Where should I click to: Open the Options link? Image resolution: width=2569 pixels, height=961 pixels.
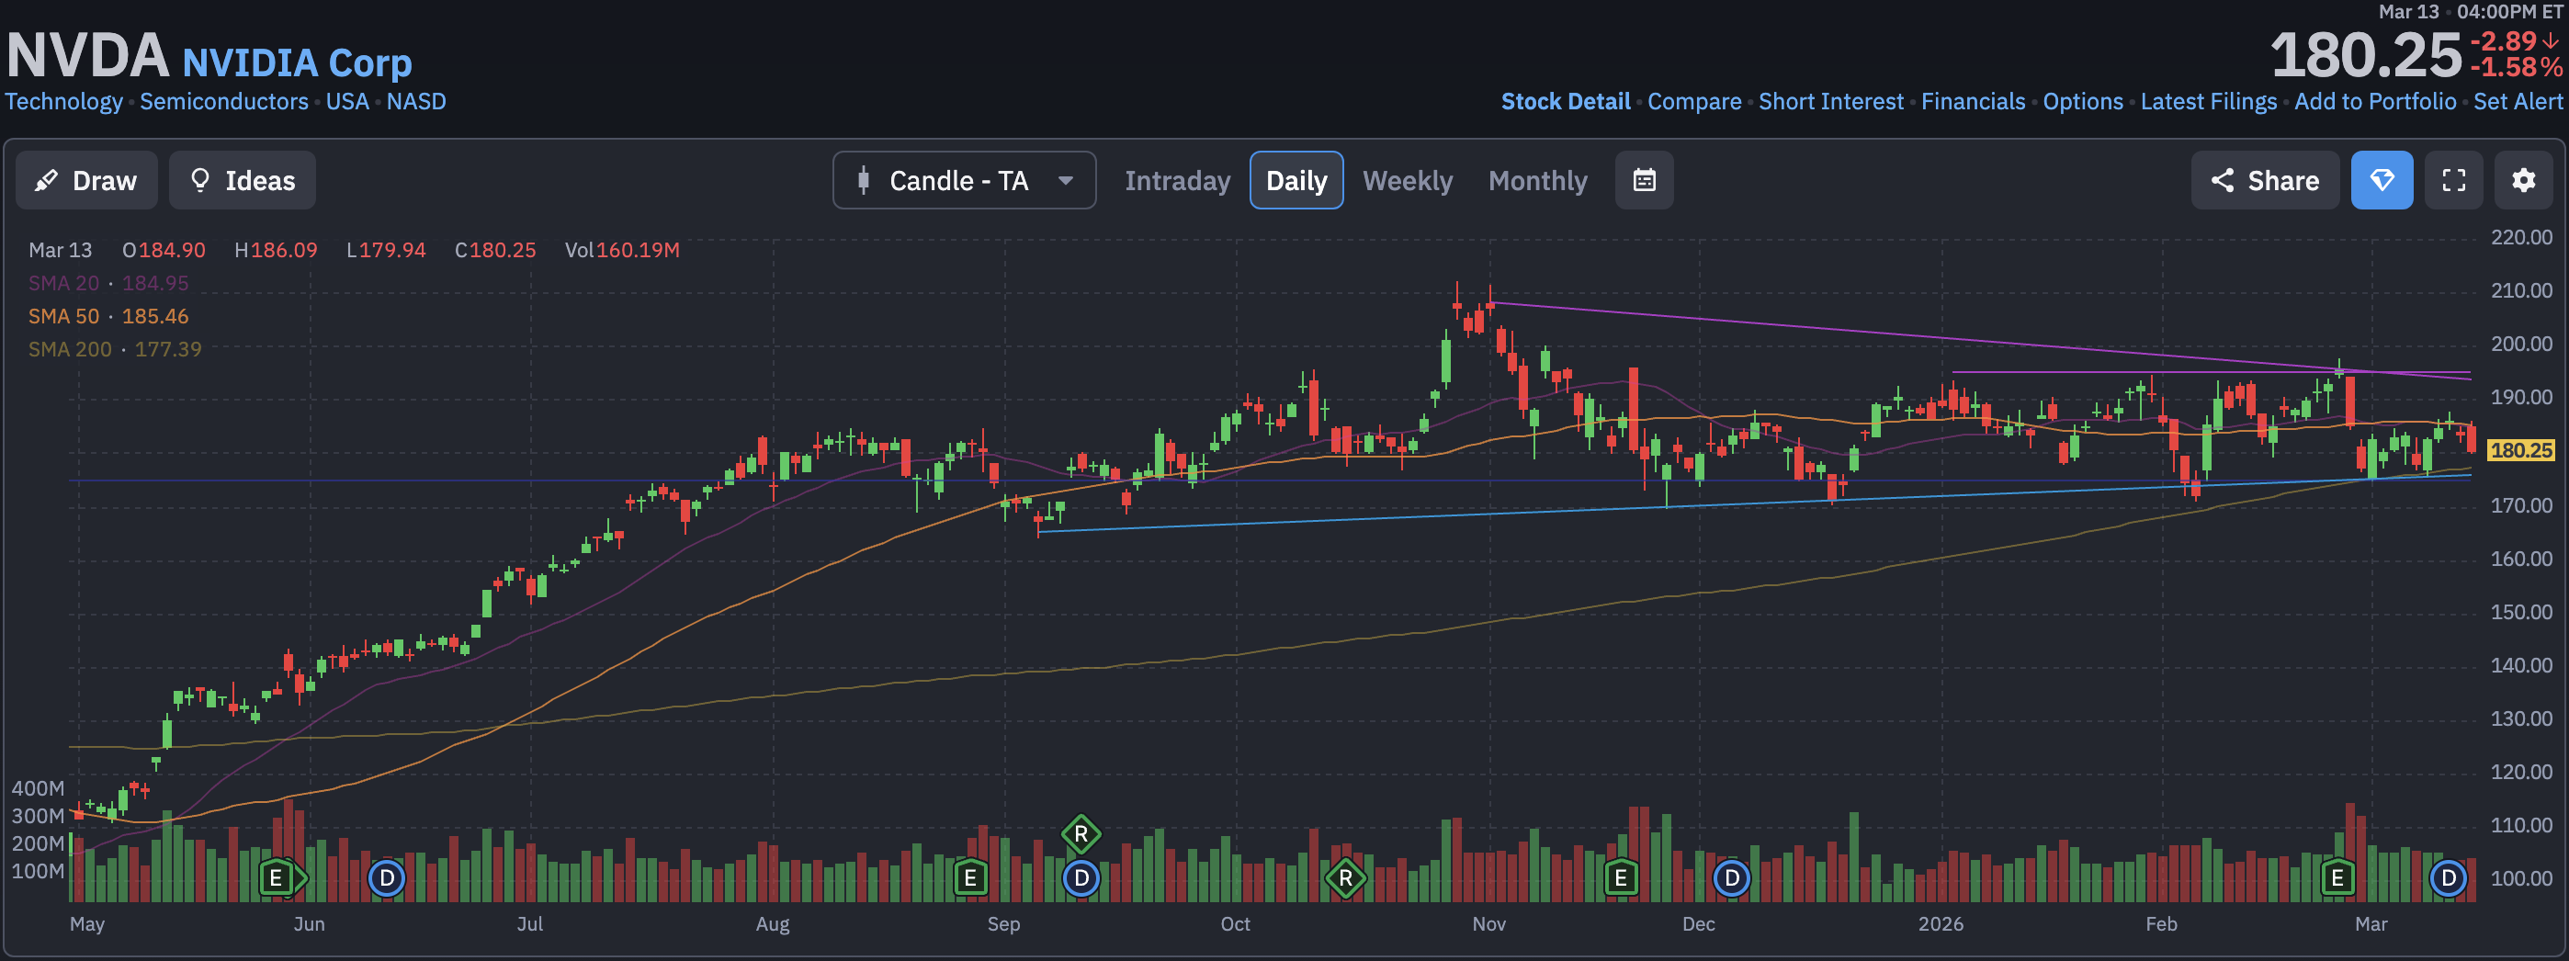(2082, 102)
